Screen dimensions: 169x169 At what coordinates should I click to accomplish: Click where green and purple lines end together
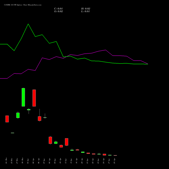pos(148,64)
